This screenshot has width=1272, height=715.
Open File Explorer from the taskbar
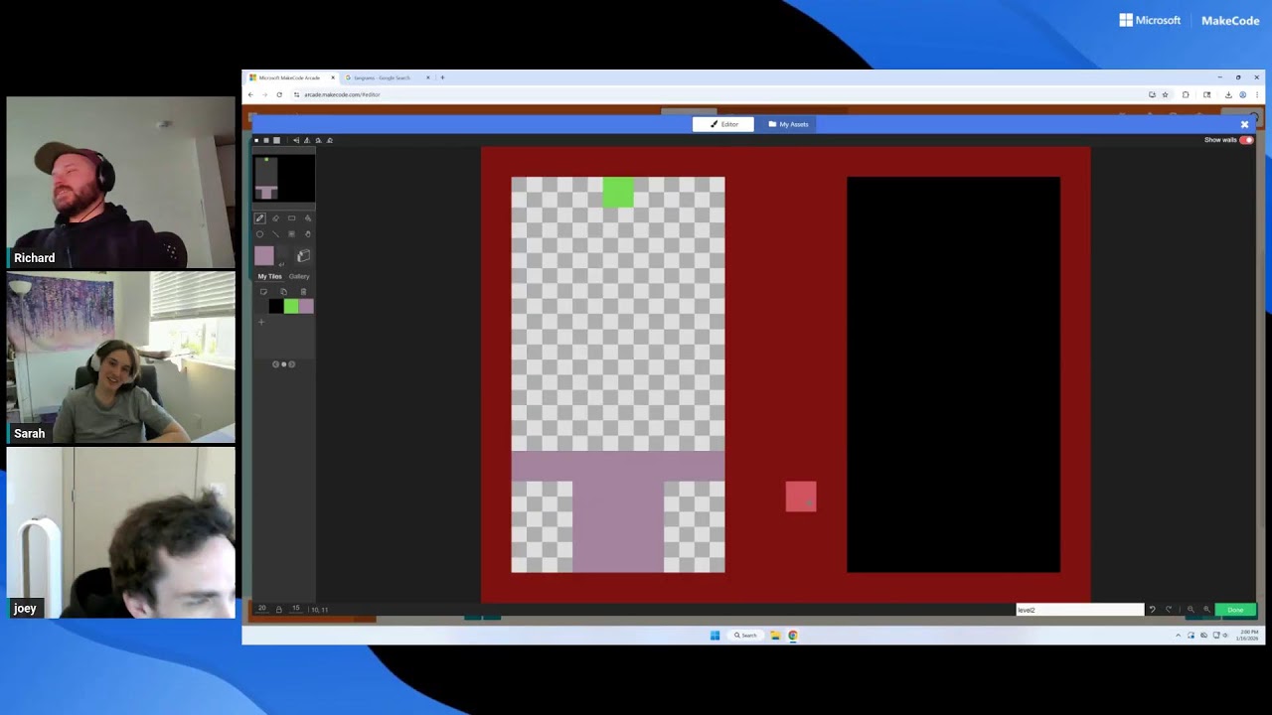click(775, 636)
